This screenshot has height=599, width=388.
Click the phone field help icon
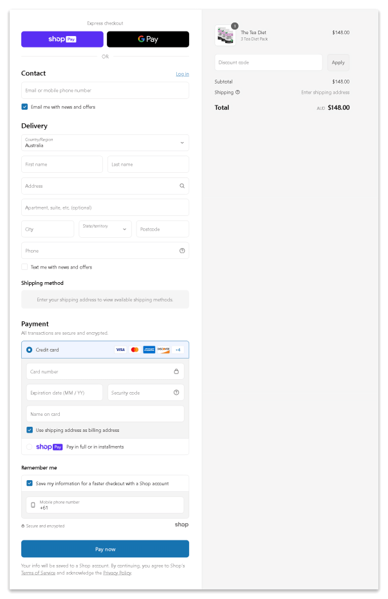(182, 251)
